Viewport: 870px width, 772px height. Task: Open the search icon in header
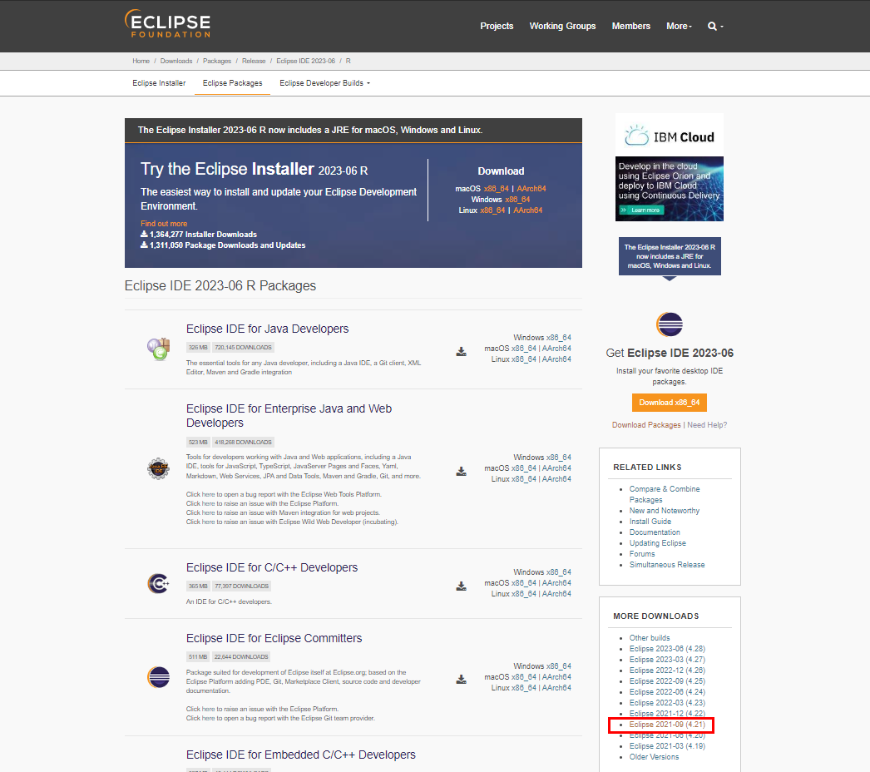point(714,26)
